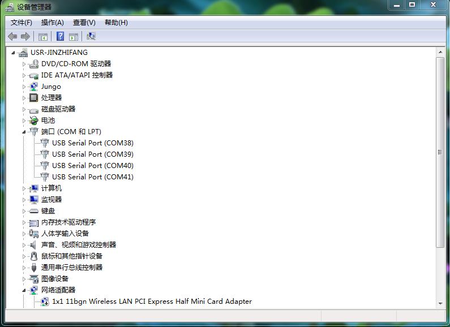This screenshot has width=450, height=327.
Task: Select the 1x1 11bgn Wireless LAN adapter
Action: (152, 302)
